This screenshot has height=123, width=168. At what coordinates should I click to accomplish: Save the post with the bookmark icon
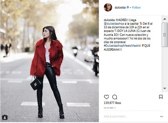point(161,97)
